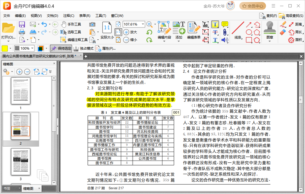305x194 pixels.
Task: Select the Line (线条) drawing tool
Action: click(x=238, y=30)
